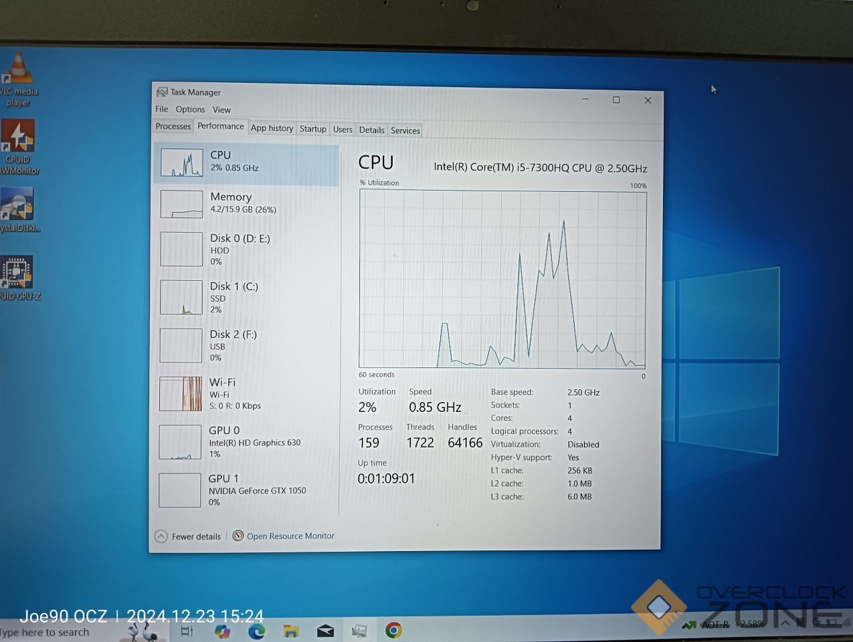Screen dimensions: 853x642
Task: Open the File menu
Action: [x=162, y=109]
